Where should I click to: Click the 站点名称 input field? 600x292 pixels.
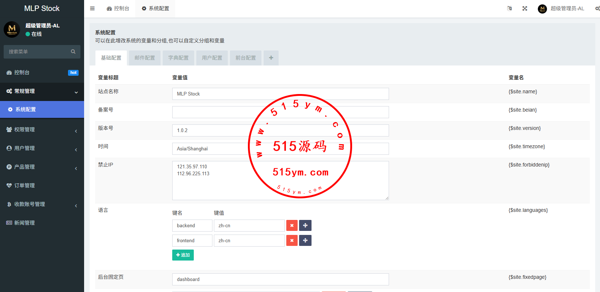tap(280, 94)
